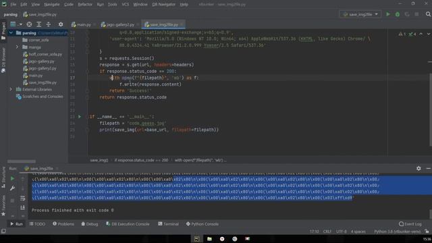Expand all in project tree
The image size is (432, 243).
tap(39, 24)
